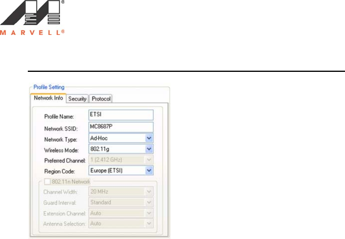Image resolution: width=345 pixels, height=239 pixels.
Task: Click the Network SSID input field
Action: click(121, 127)
